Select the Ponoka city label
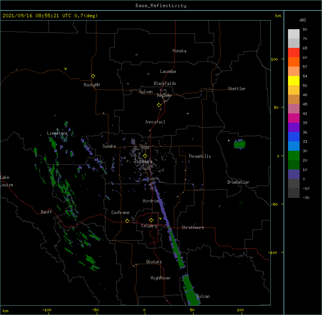Image resolution: width=322 pixels, height=315 pixels. coord(179,51)
